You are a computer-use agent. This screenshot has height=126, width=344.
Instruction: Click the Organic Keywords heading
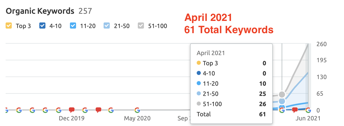[x=40, y=11]
